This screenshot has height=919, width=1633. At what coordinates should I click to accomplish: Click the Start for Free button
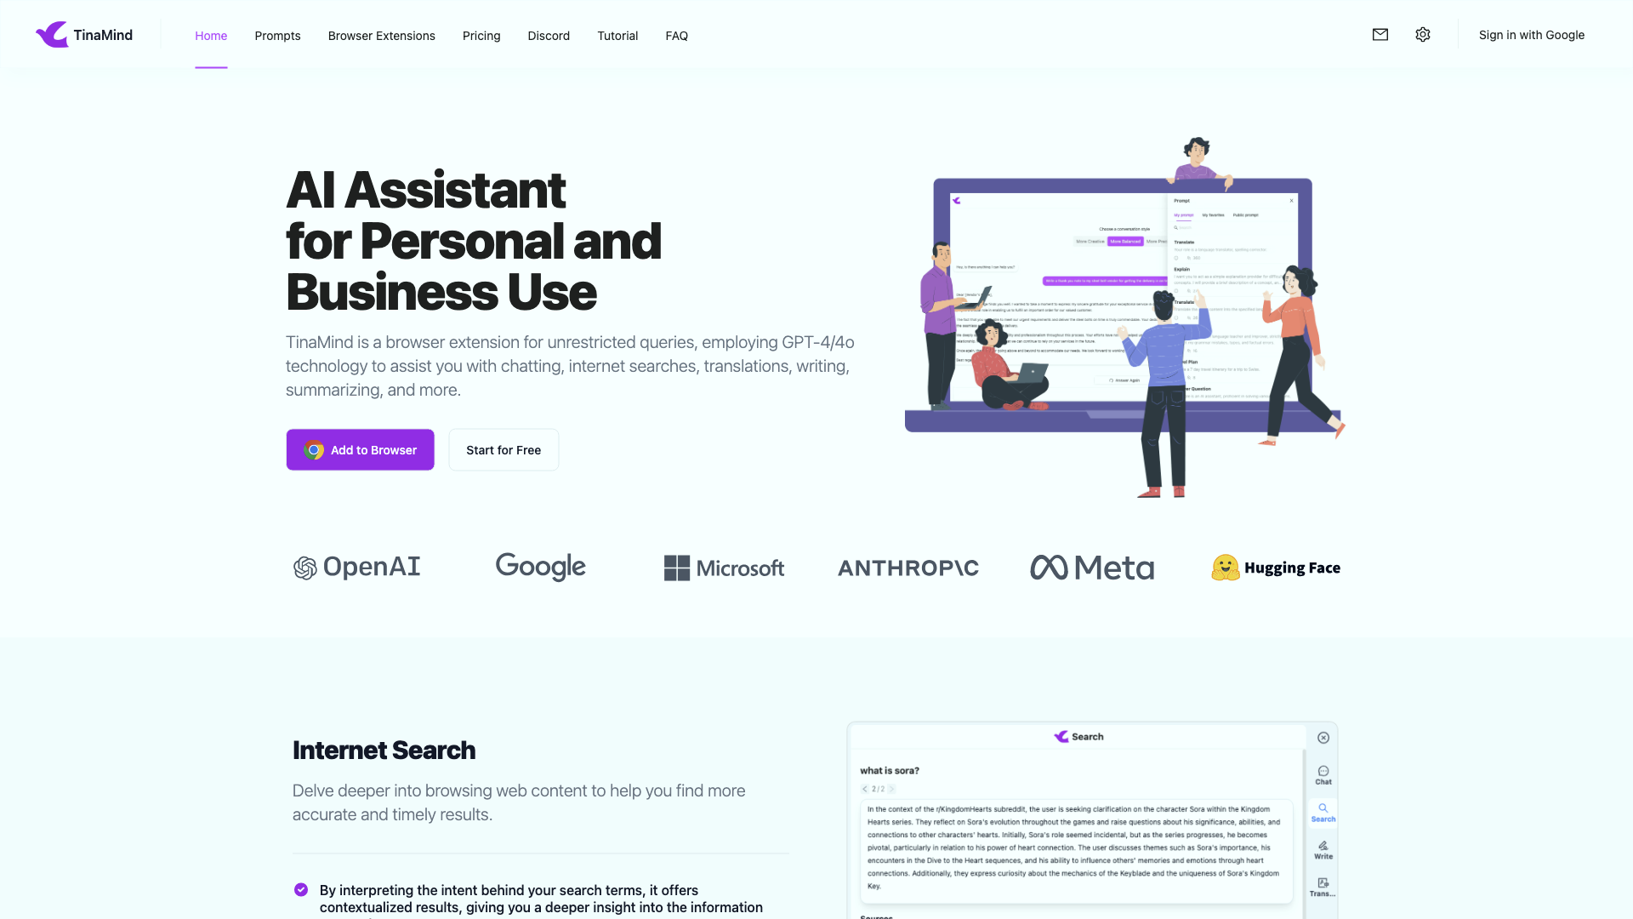[503, 448]
